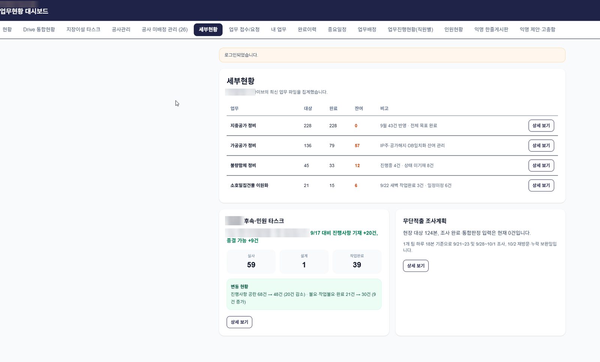Click 상세 보기 for 불량함체 정비
Viewport: 600px width, 362px height.
point(541,166)
